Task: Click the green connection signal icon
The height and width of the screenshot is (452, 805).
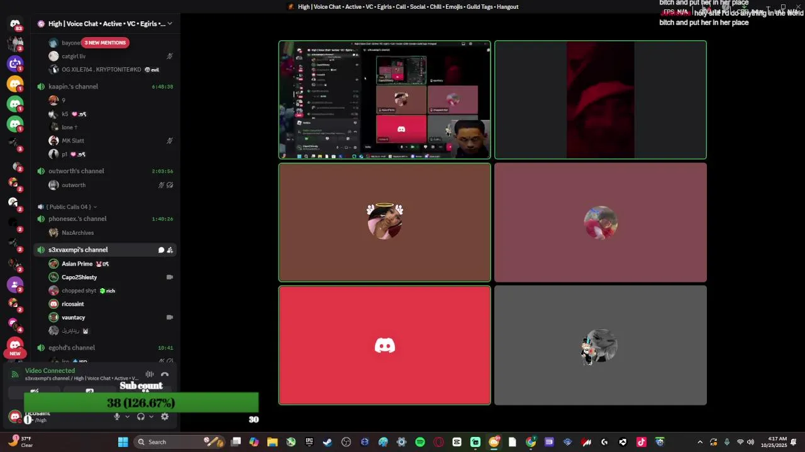Action: click(15, 374)
